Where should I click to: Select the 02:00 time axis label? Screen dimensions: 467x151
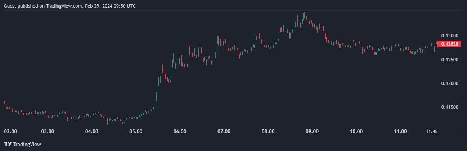(10, 132)
